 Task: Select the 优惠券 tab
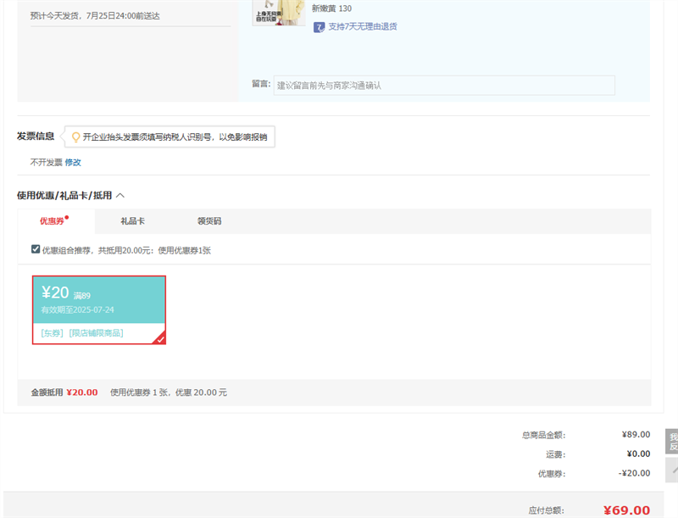(53, 221)
